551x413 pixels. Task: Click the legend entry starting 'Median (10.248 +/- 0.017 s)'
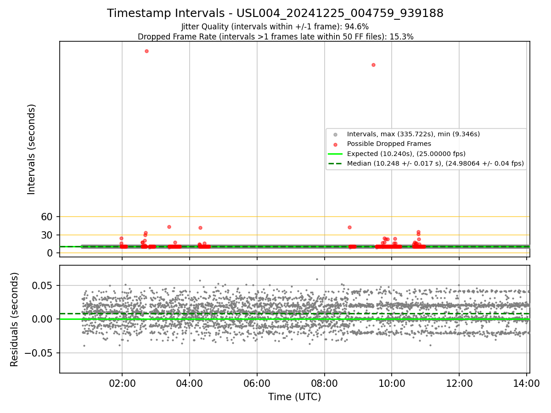[x=435, y=163]
